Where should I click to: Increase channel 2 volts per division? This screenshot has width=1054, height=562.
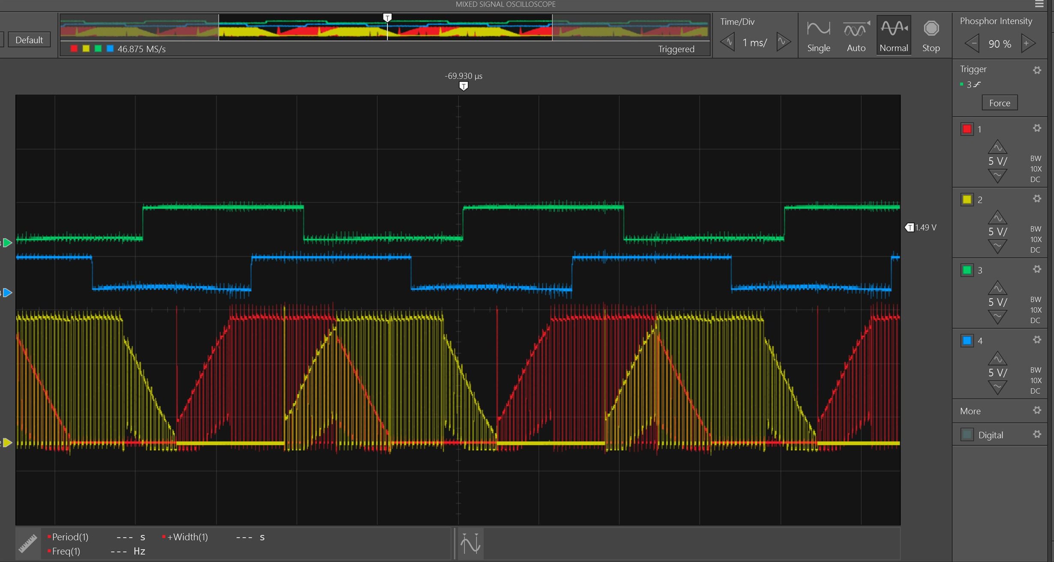pos(997,217)
